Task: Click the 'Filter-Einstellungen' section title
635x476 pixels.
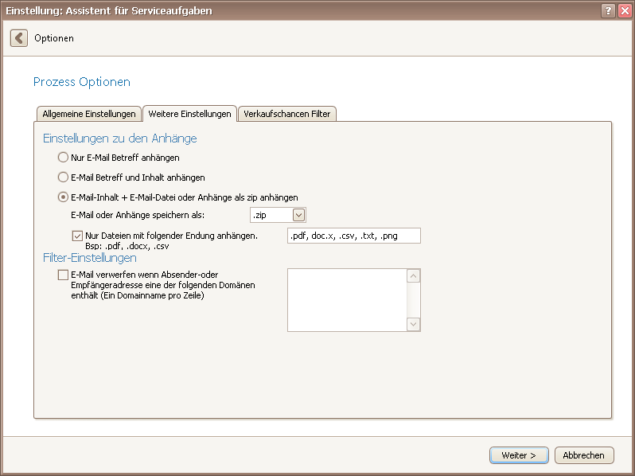Action: [89, 258]
